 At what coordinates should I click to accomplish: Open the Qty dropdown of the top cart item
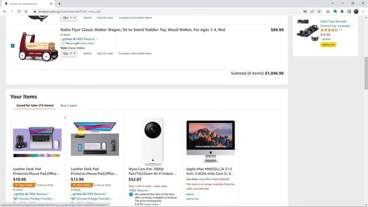click(69, 18)
